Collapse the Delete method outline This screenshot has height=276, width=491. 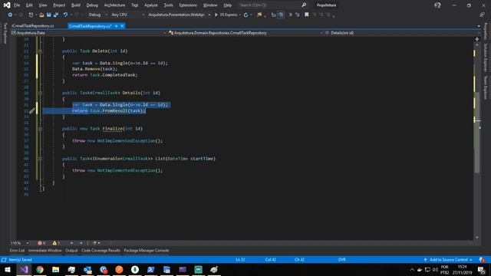tap(40, 51)
